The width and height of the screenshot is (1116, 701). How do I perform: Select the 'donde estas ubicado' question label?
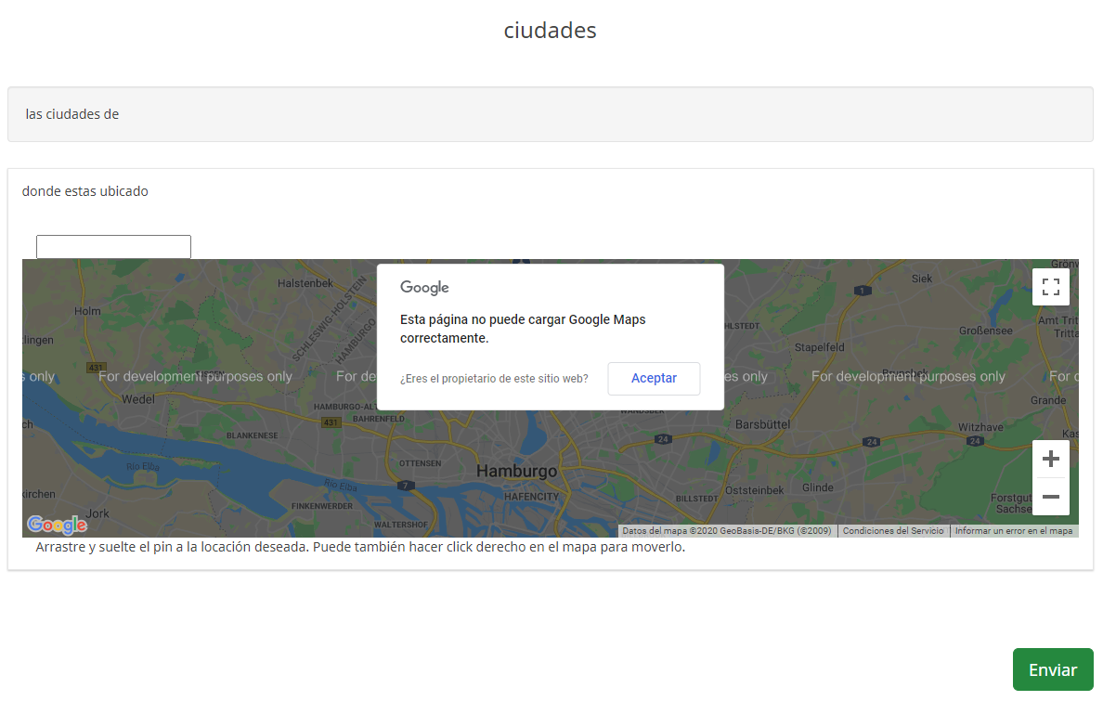click(x=85, y=191)
